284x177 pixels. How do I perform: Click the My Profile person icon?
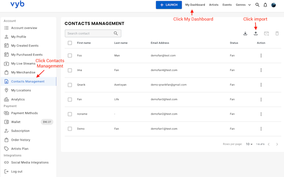[6, 37]
